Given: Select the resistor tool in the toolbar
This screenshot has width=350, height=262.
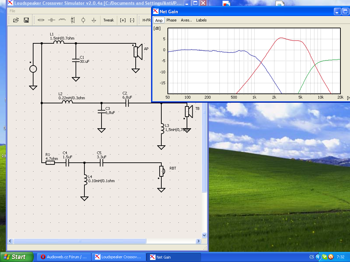Looking at the screenshot, I should 41,20.
